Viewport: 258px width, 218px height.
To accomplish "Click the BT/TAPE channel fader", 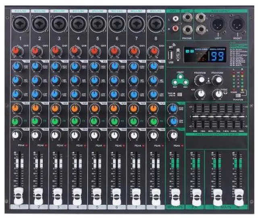I will (x=175, y=196).
